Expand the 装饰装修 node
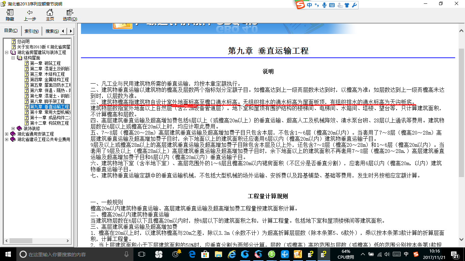This screenshot has height=261, width=465. 13,128
